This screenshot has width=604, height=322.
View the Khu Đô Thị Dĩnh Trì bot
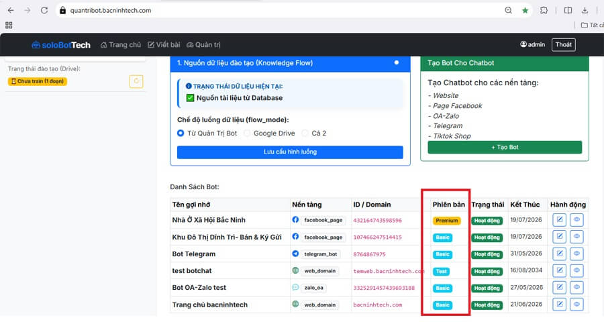pos(576,237)
